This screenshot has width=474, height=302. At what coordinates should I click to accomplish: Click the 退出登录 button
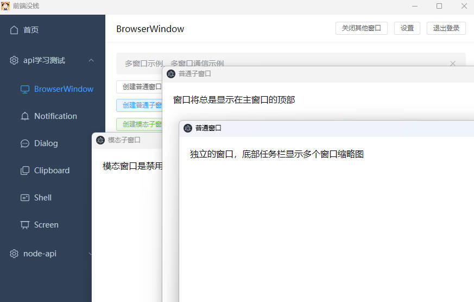[x=446, y=28]
